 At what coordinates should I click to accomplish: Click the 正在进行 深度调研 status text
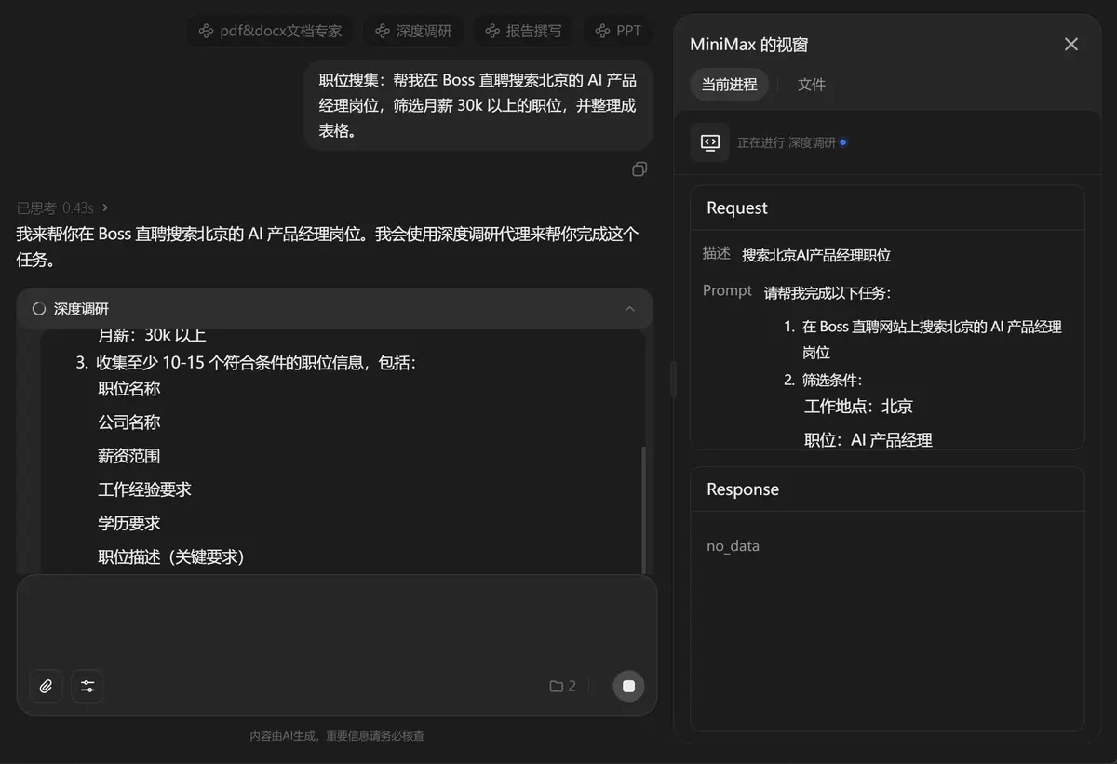[786, 143]
